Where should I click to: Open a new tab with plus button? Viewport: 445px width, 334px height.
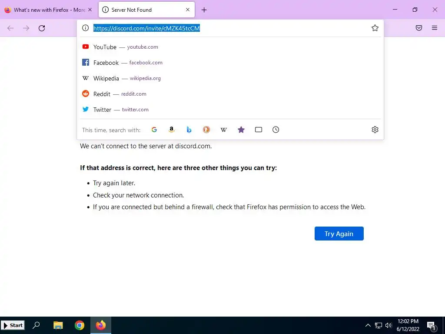pos(204,10)
